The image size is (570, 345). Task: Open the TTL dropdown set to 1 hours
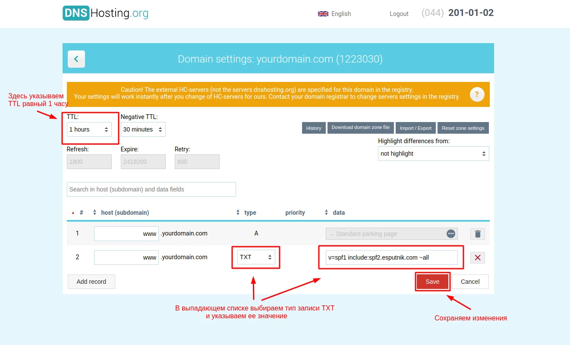(89, 129)
